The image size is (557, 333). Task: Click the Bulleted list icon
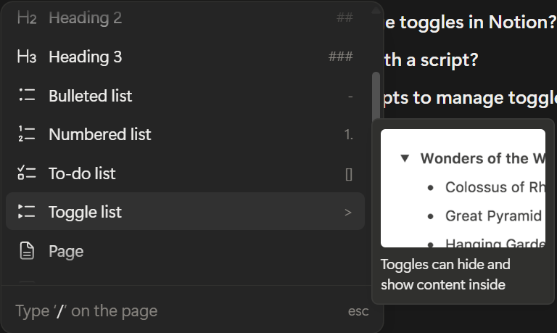27,96
